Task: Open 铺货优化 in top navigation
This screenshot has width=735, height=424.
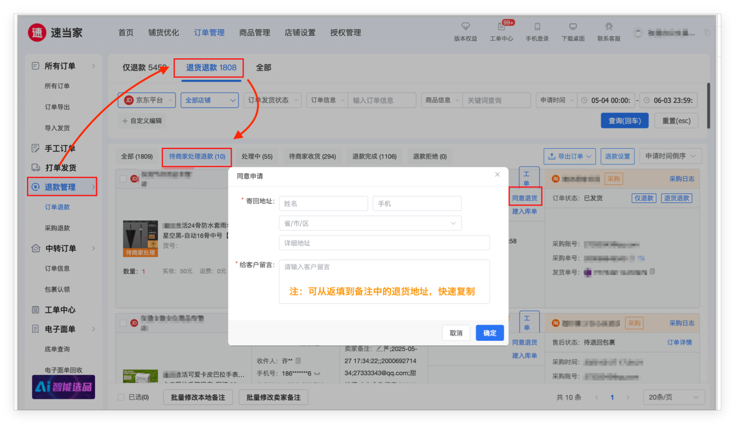Action: [164, 33]
